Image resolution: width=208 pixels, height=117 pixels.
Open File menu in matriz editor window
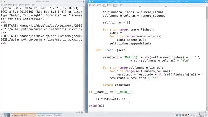90,5
